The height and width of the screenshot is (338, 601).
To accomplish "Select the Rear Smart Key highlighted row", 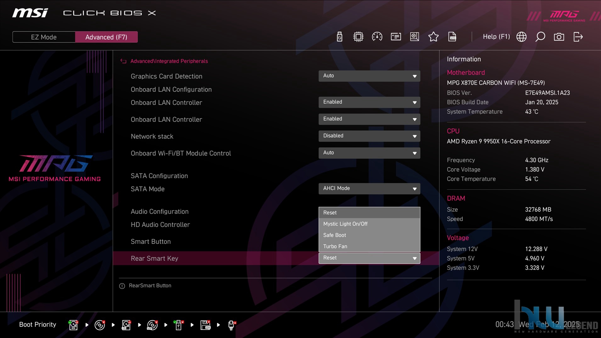I will tap(276, 258).
